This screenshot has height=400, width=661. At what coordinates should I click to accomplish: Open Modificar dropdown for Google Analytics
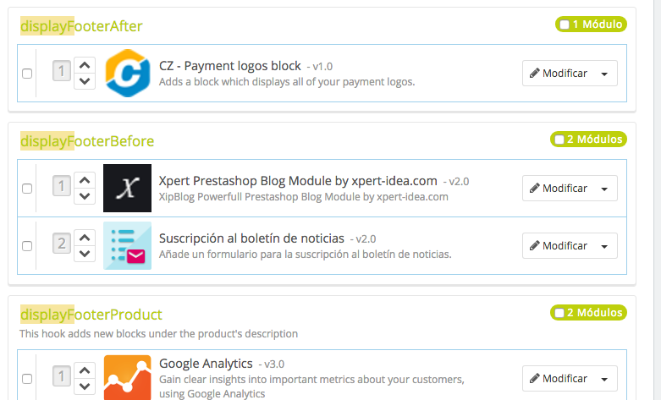click(x=604, y=378)
